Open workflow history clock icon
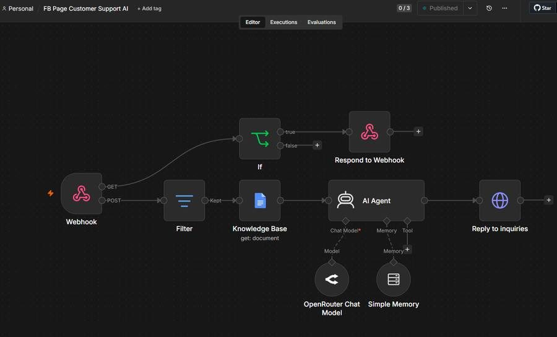 [x=489, y=8]
